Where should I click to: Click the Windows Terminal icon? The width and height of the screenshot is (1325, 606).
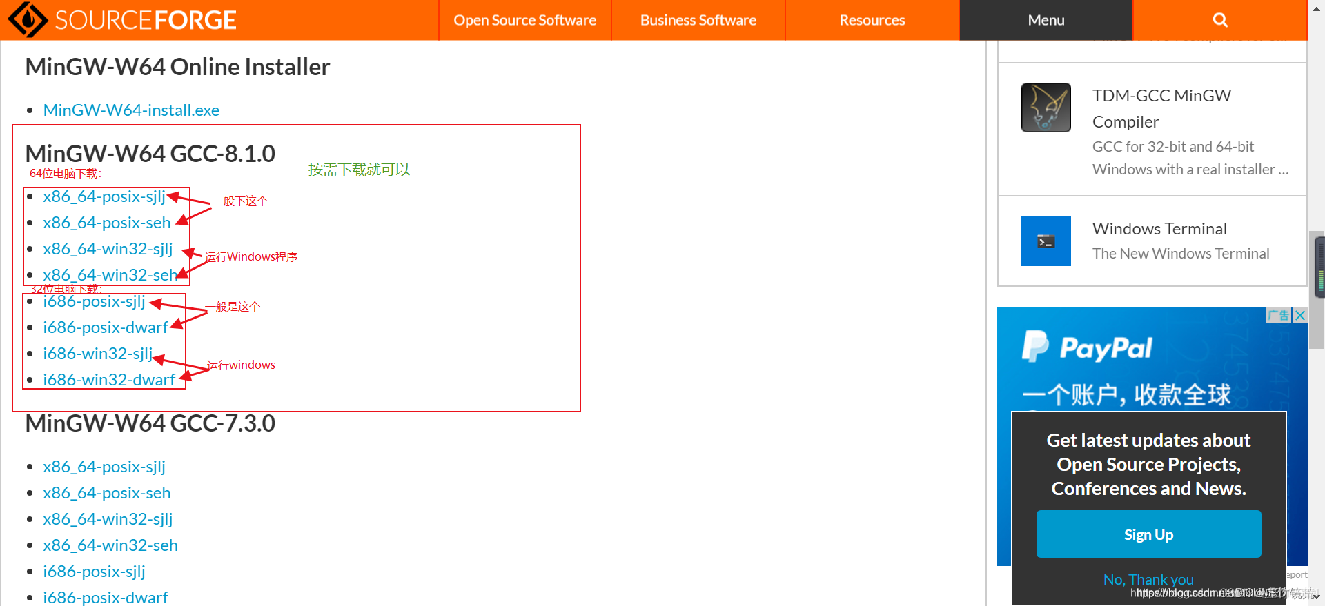(1046, 241)
